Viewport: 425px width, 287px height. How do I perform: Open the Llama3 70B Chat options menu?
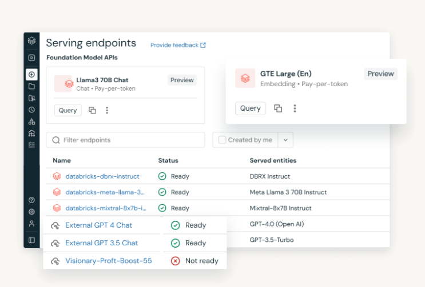coord(107,111)
